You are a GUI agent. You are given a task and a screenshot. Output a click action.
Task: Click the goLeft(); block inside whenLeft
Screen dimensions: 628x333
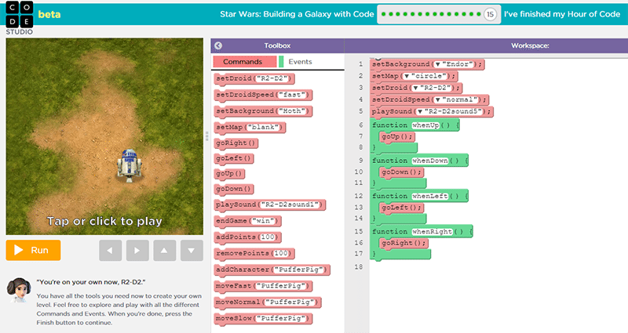point(401,208)
